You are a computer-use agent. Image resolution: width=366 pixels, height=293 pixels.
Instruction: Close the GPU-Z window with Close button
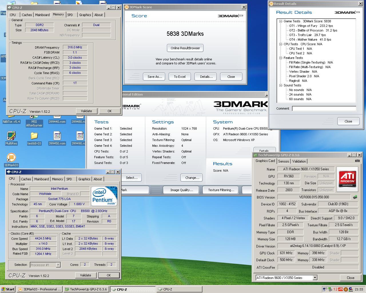351,278
